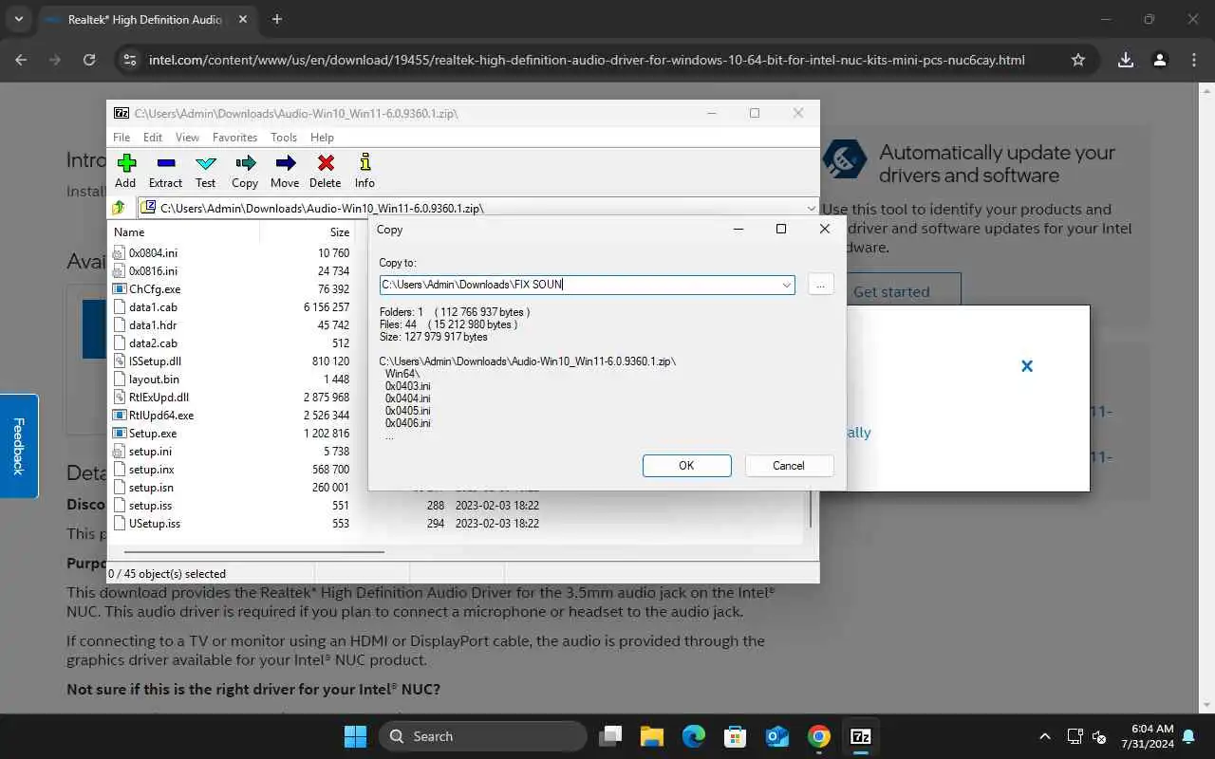Image resolution: width=1215 pixels, height=759 pixels.
Task: Click the taskbar Search box
Action: coord(483,736)
